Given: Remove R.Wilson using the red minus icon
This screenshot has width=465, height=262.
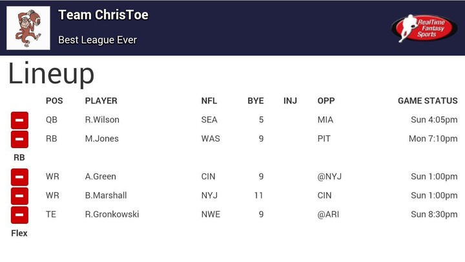Looking at the screenshot, I should pos(19,120).
